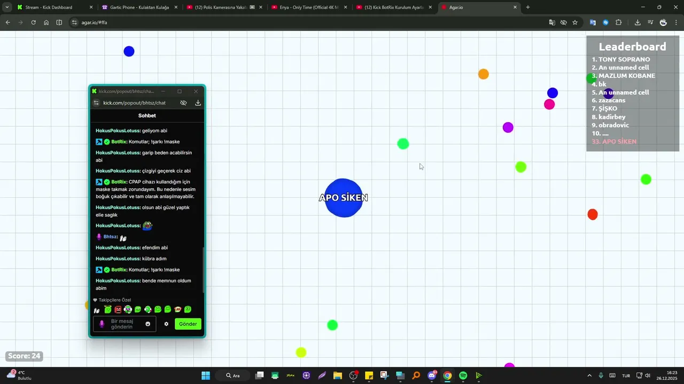Show hidden system tray icons
The image size is (684, 384).
(x=589, y=375)
